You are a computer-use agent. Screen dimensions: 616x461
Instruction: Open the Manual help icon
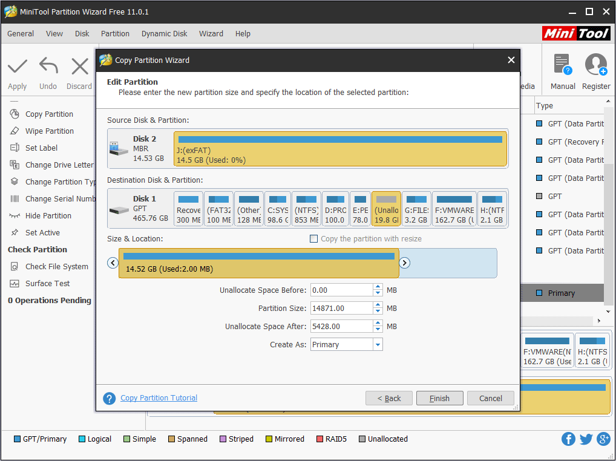[562, 65]
